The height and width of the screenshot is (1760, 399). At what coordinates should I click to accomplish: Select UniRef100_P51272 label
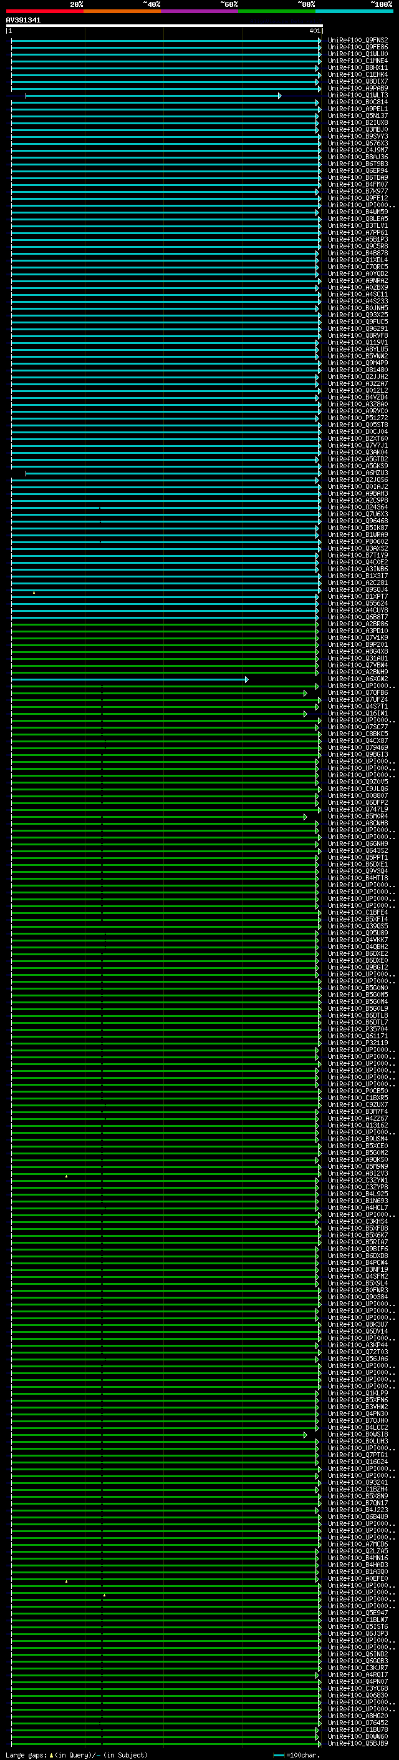pos(358,418)
